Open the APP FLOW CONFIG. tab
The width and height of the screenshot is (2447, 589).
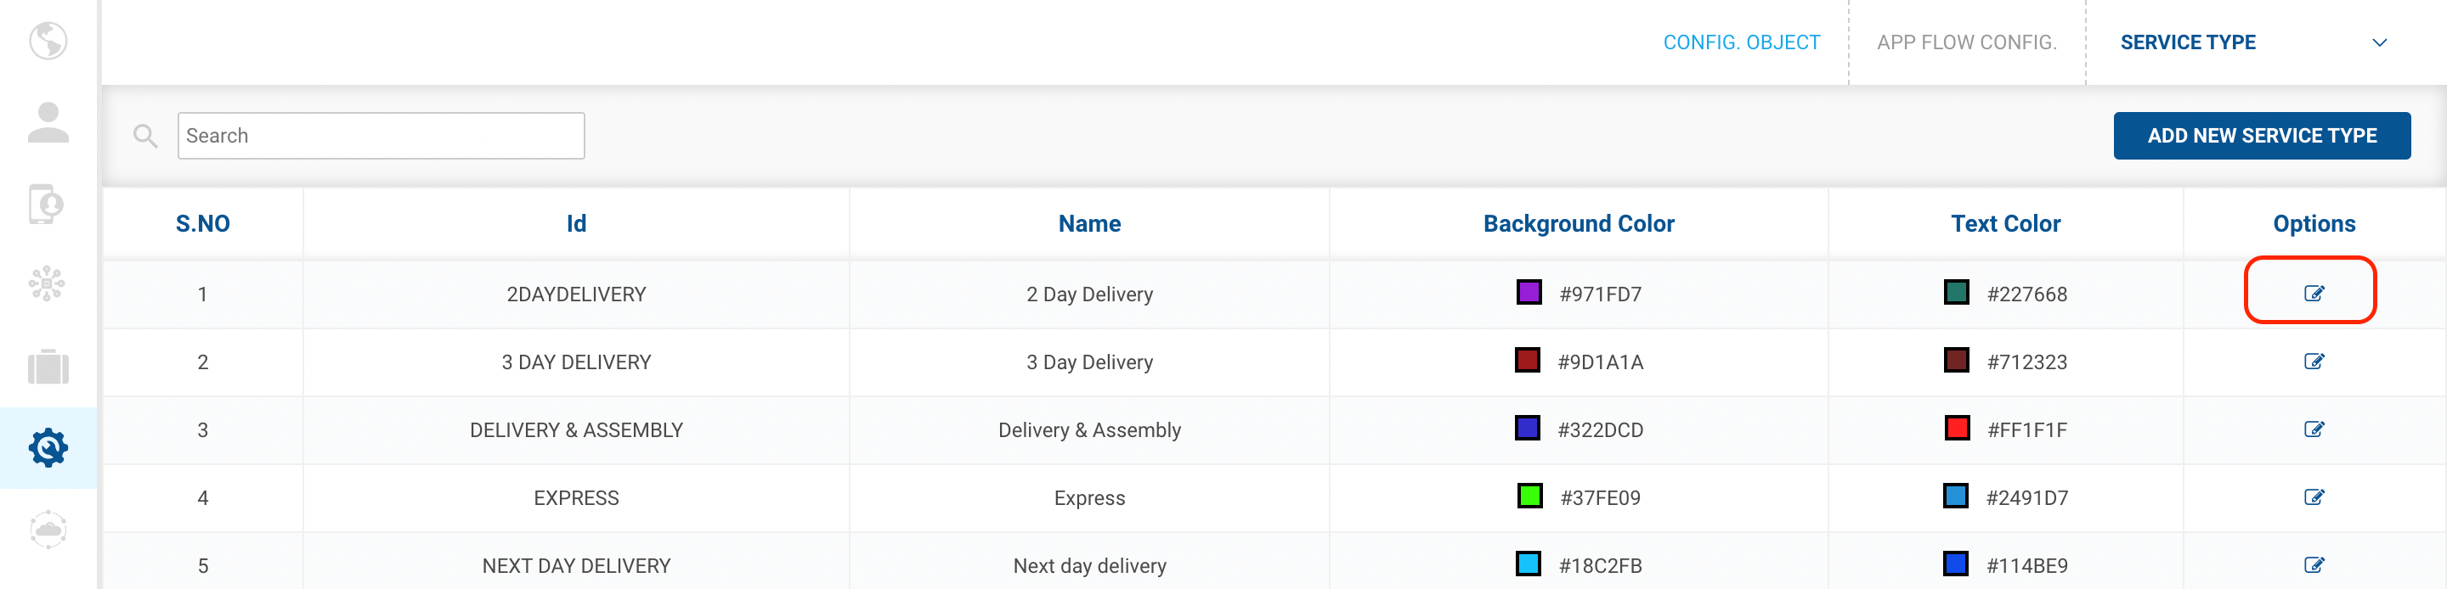[x=1966, y=42]
